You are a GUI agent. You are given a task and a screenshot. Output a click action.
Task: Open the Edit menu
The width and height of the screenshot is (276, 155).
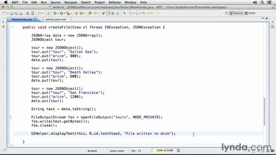click(x=34, y=2)
